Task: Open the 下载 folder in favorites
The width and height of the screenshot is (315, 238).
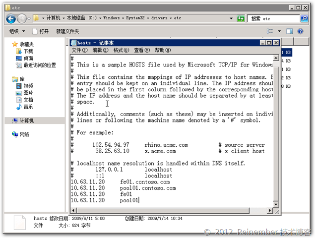Action: [x=28, y=52]
